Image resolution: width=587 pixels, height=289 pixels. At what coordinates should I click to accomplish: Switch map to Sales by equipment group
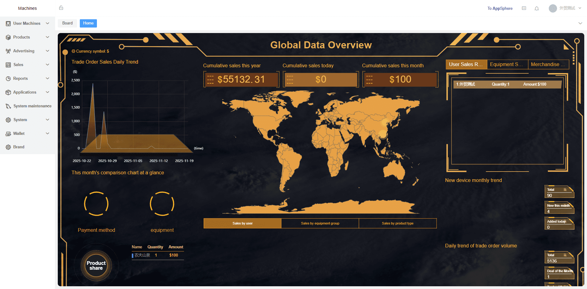coord(320,223)
